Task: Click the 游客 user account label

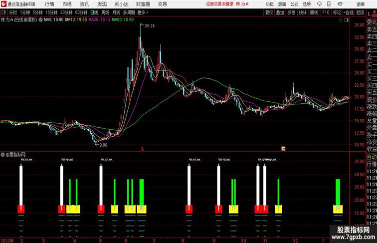Action: [361, 4]
